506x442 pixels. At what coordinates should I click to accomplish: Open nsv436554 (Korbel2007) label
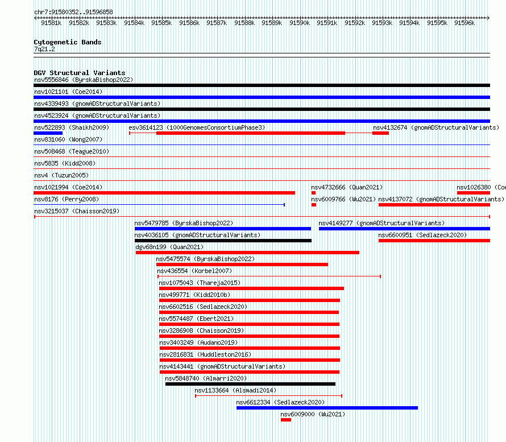tap(194, 271)
